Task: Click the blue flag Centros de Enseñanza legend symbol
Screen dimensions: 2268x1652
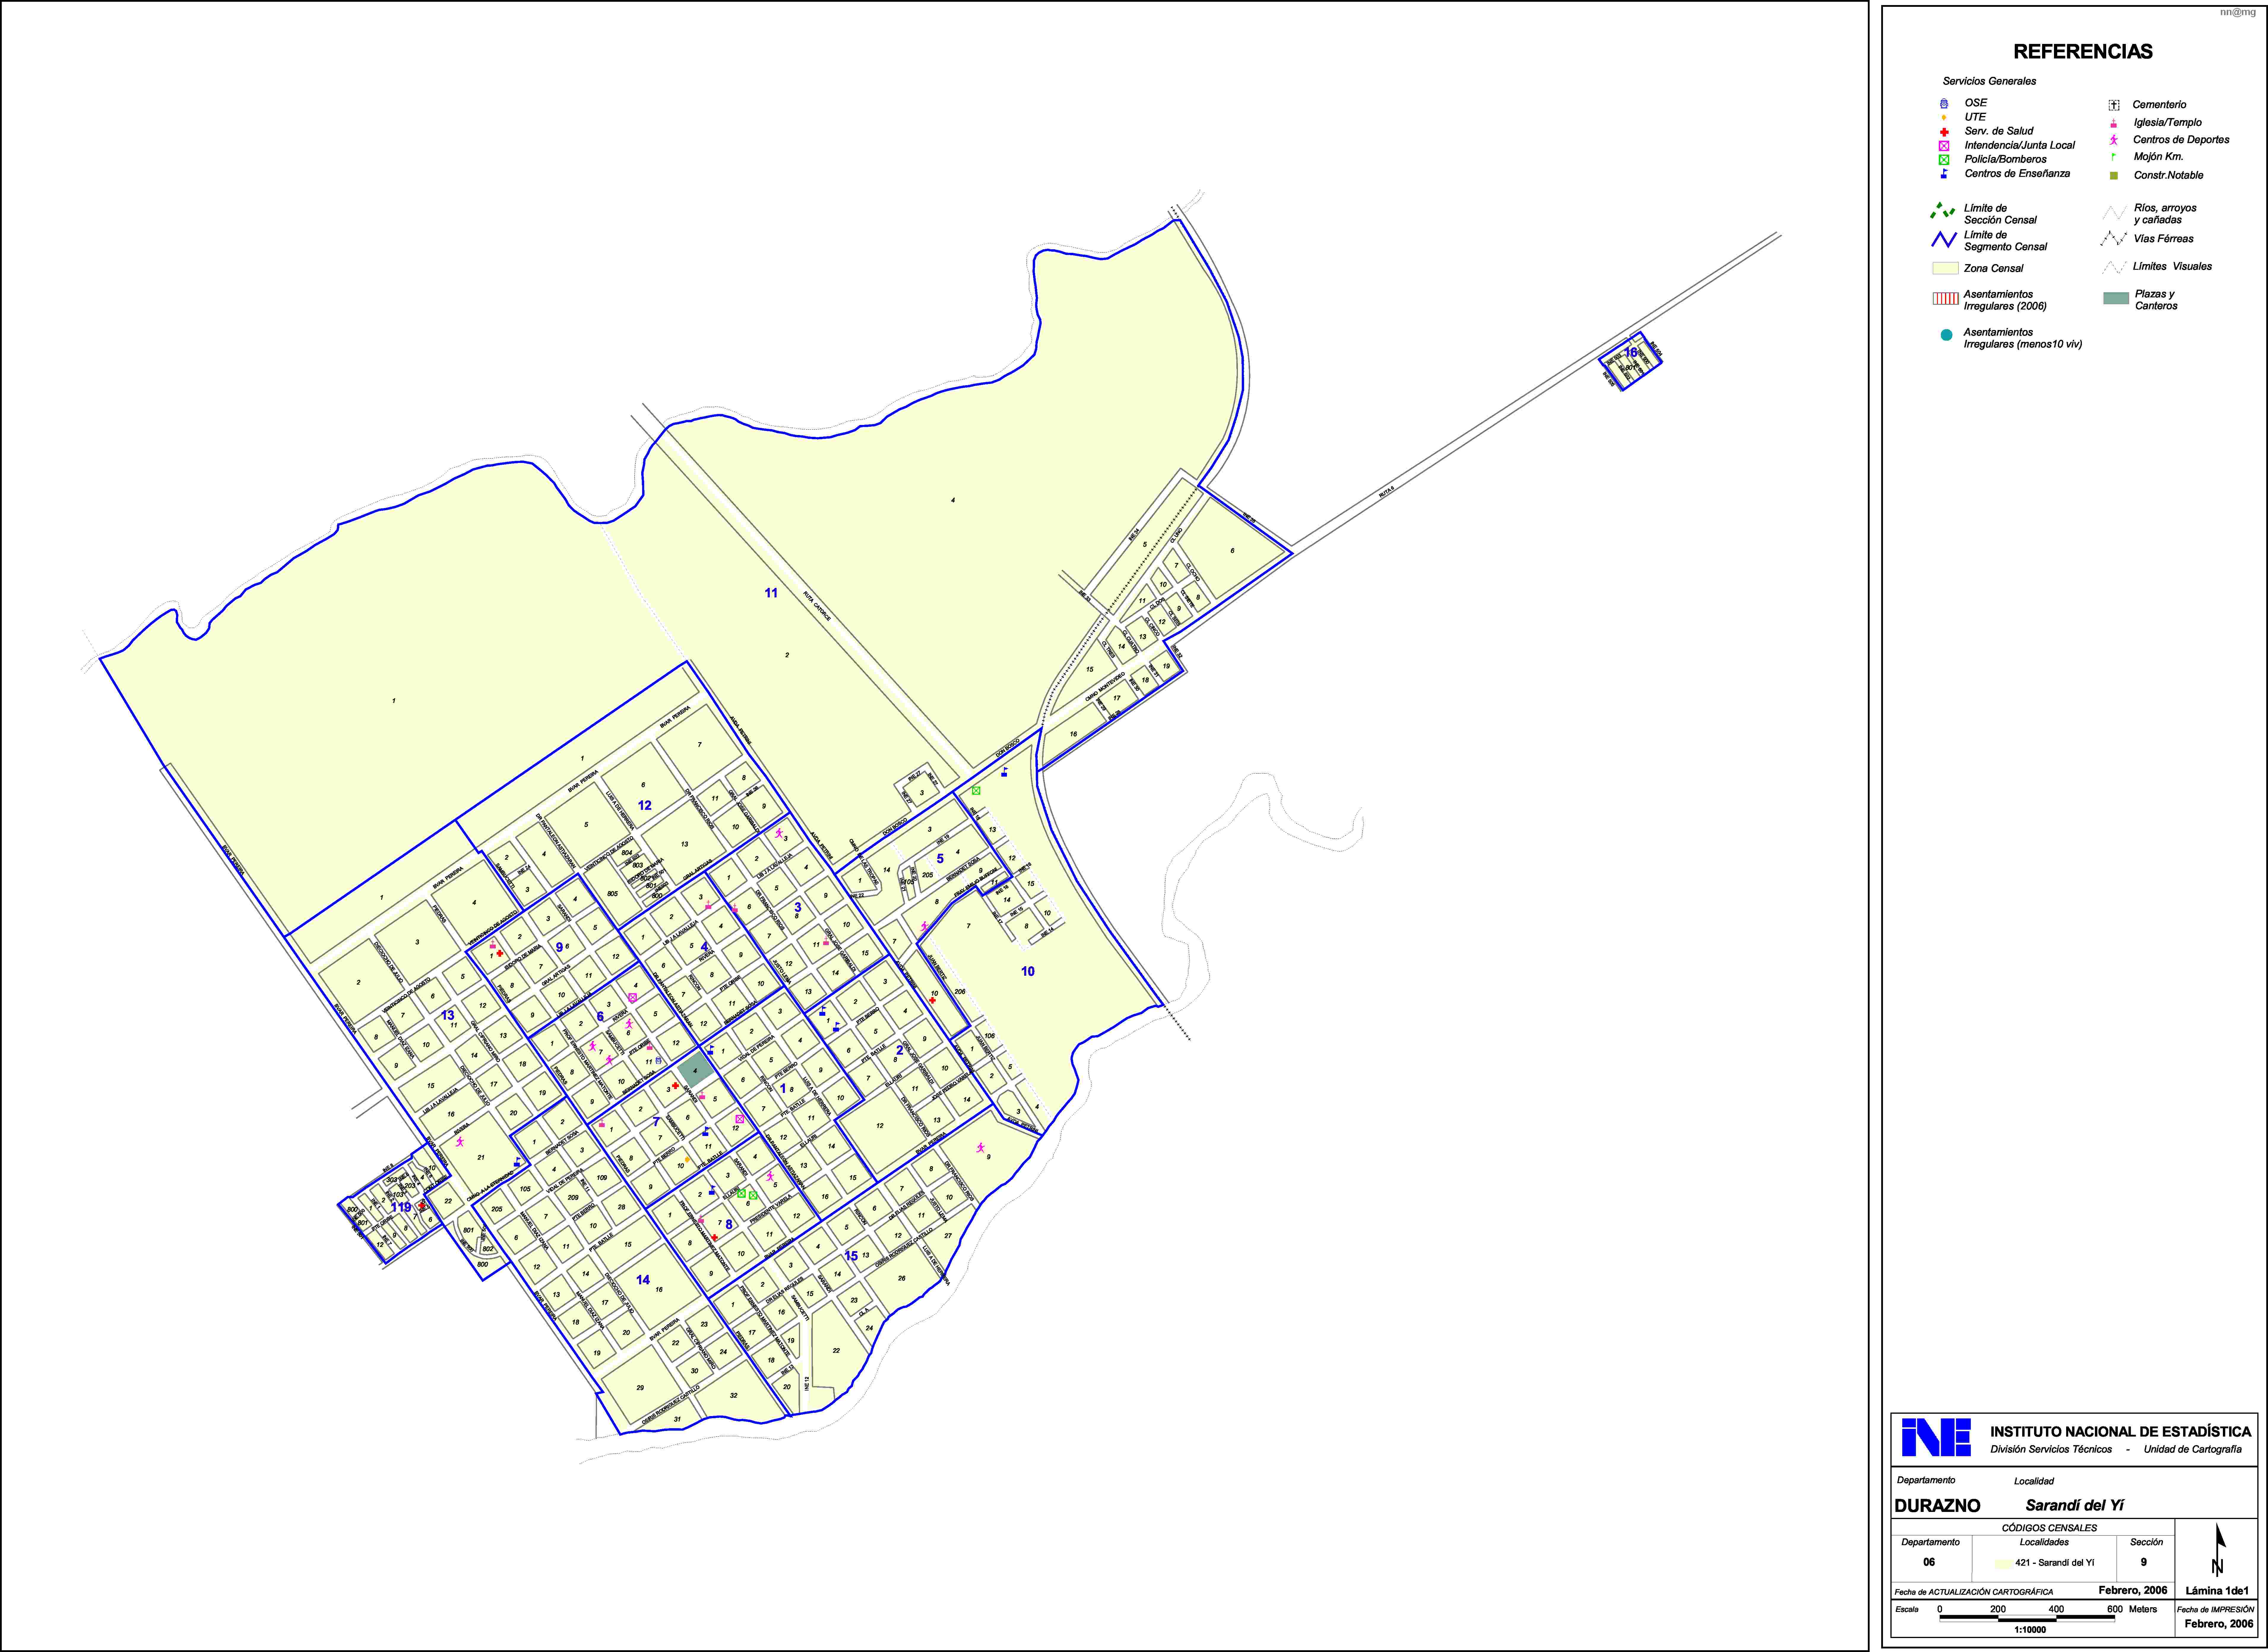Action: point(1944,174)
